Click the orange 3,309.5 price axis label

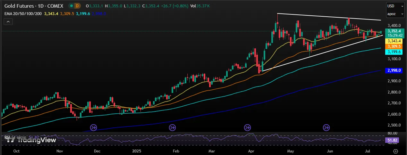point(394,46)
